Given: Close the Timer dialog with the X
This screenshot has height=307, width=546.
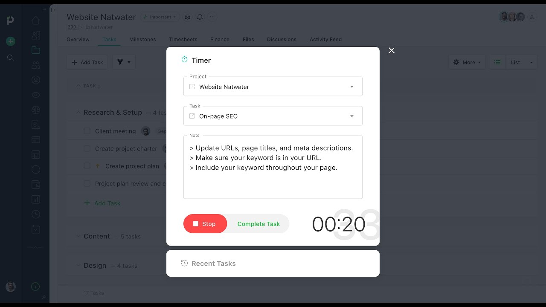Looking at the screenshot, I should pyautogui.click(x=392, y=50).
